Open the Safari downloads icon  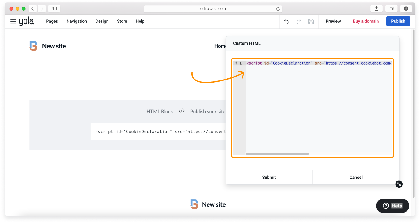406,9
